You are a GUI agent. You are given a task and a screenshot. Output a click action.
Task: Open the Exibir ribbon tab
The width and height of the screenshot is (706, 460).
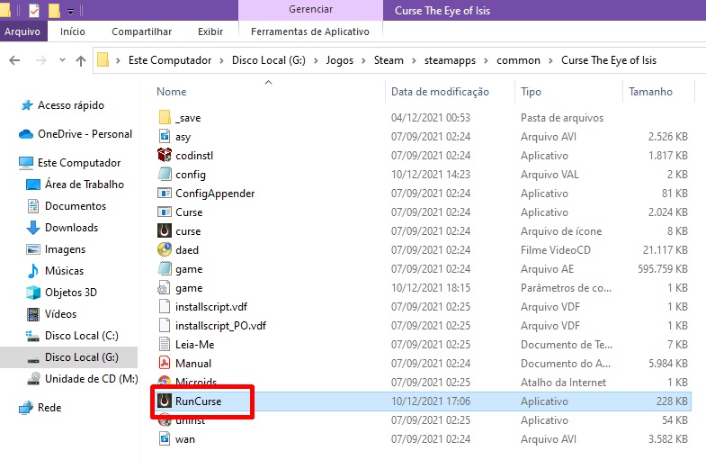coord(210,32)
